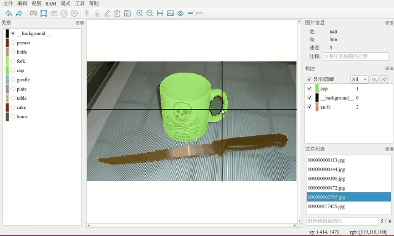Screen dimensions: 394x236
Task: Open the All group filter dropdown
Action: pos(360,79)
